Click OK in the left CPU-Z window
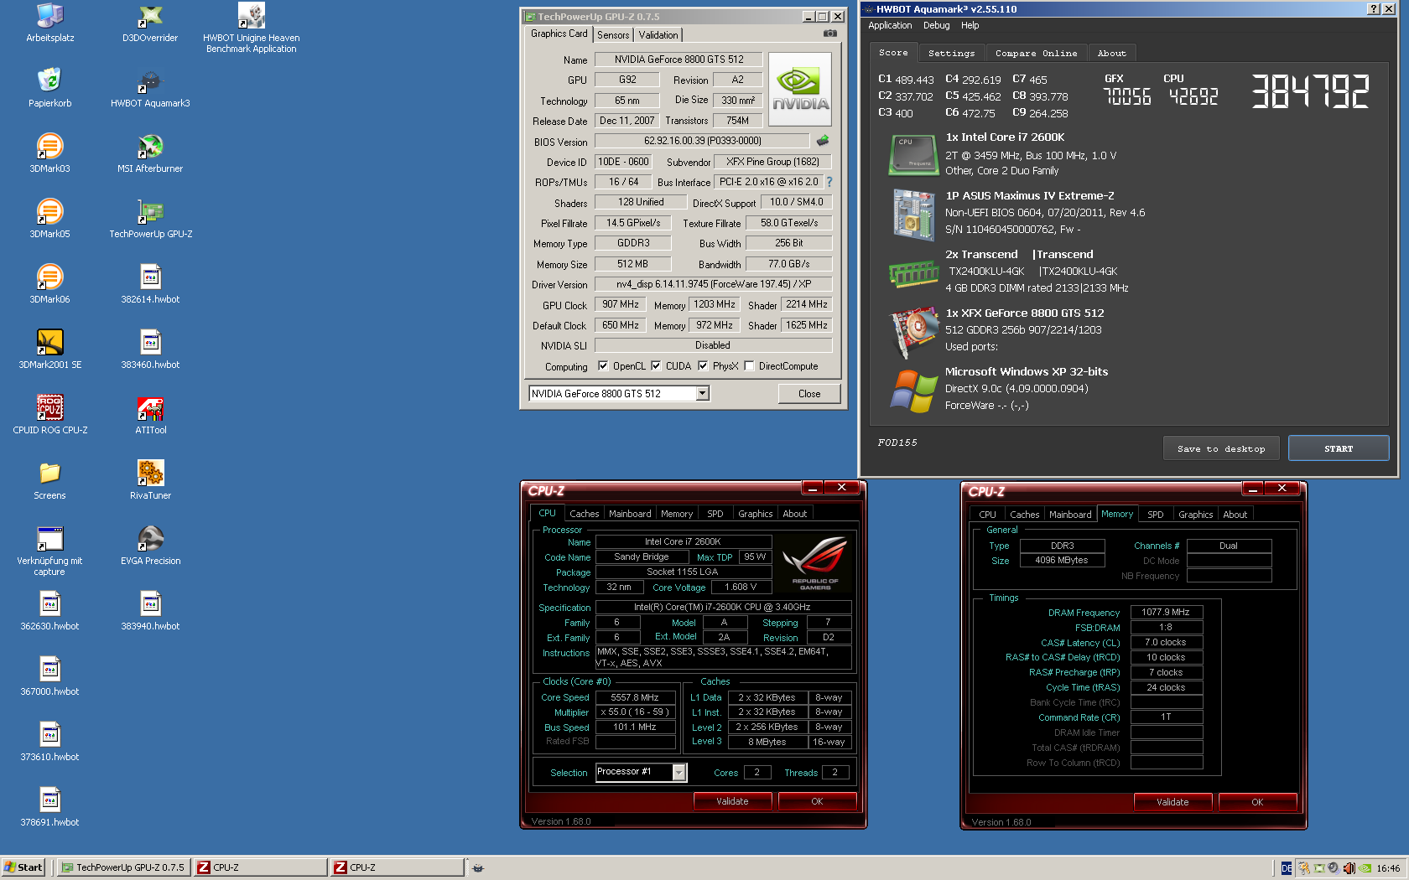 [817, 801]
